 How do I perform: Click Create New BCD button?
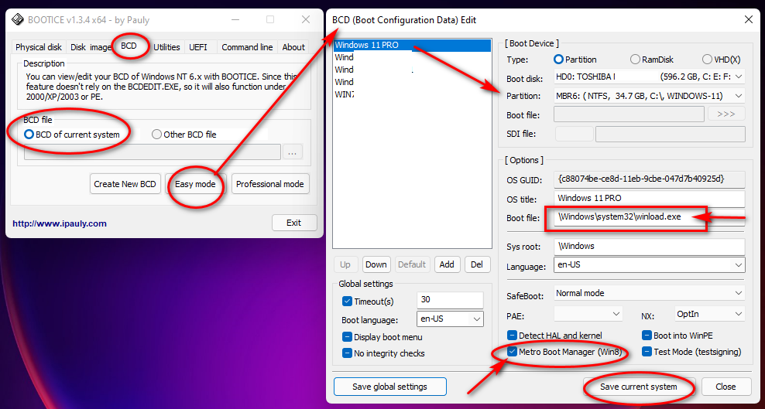(125, 184)
